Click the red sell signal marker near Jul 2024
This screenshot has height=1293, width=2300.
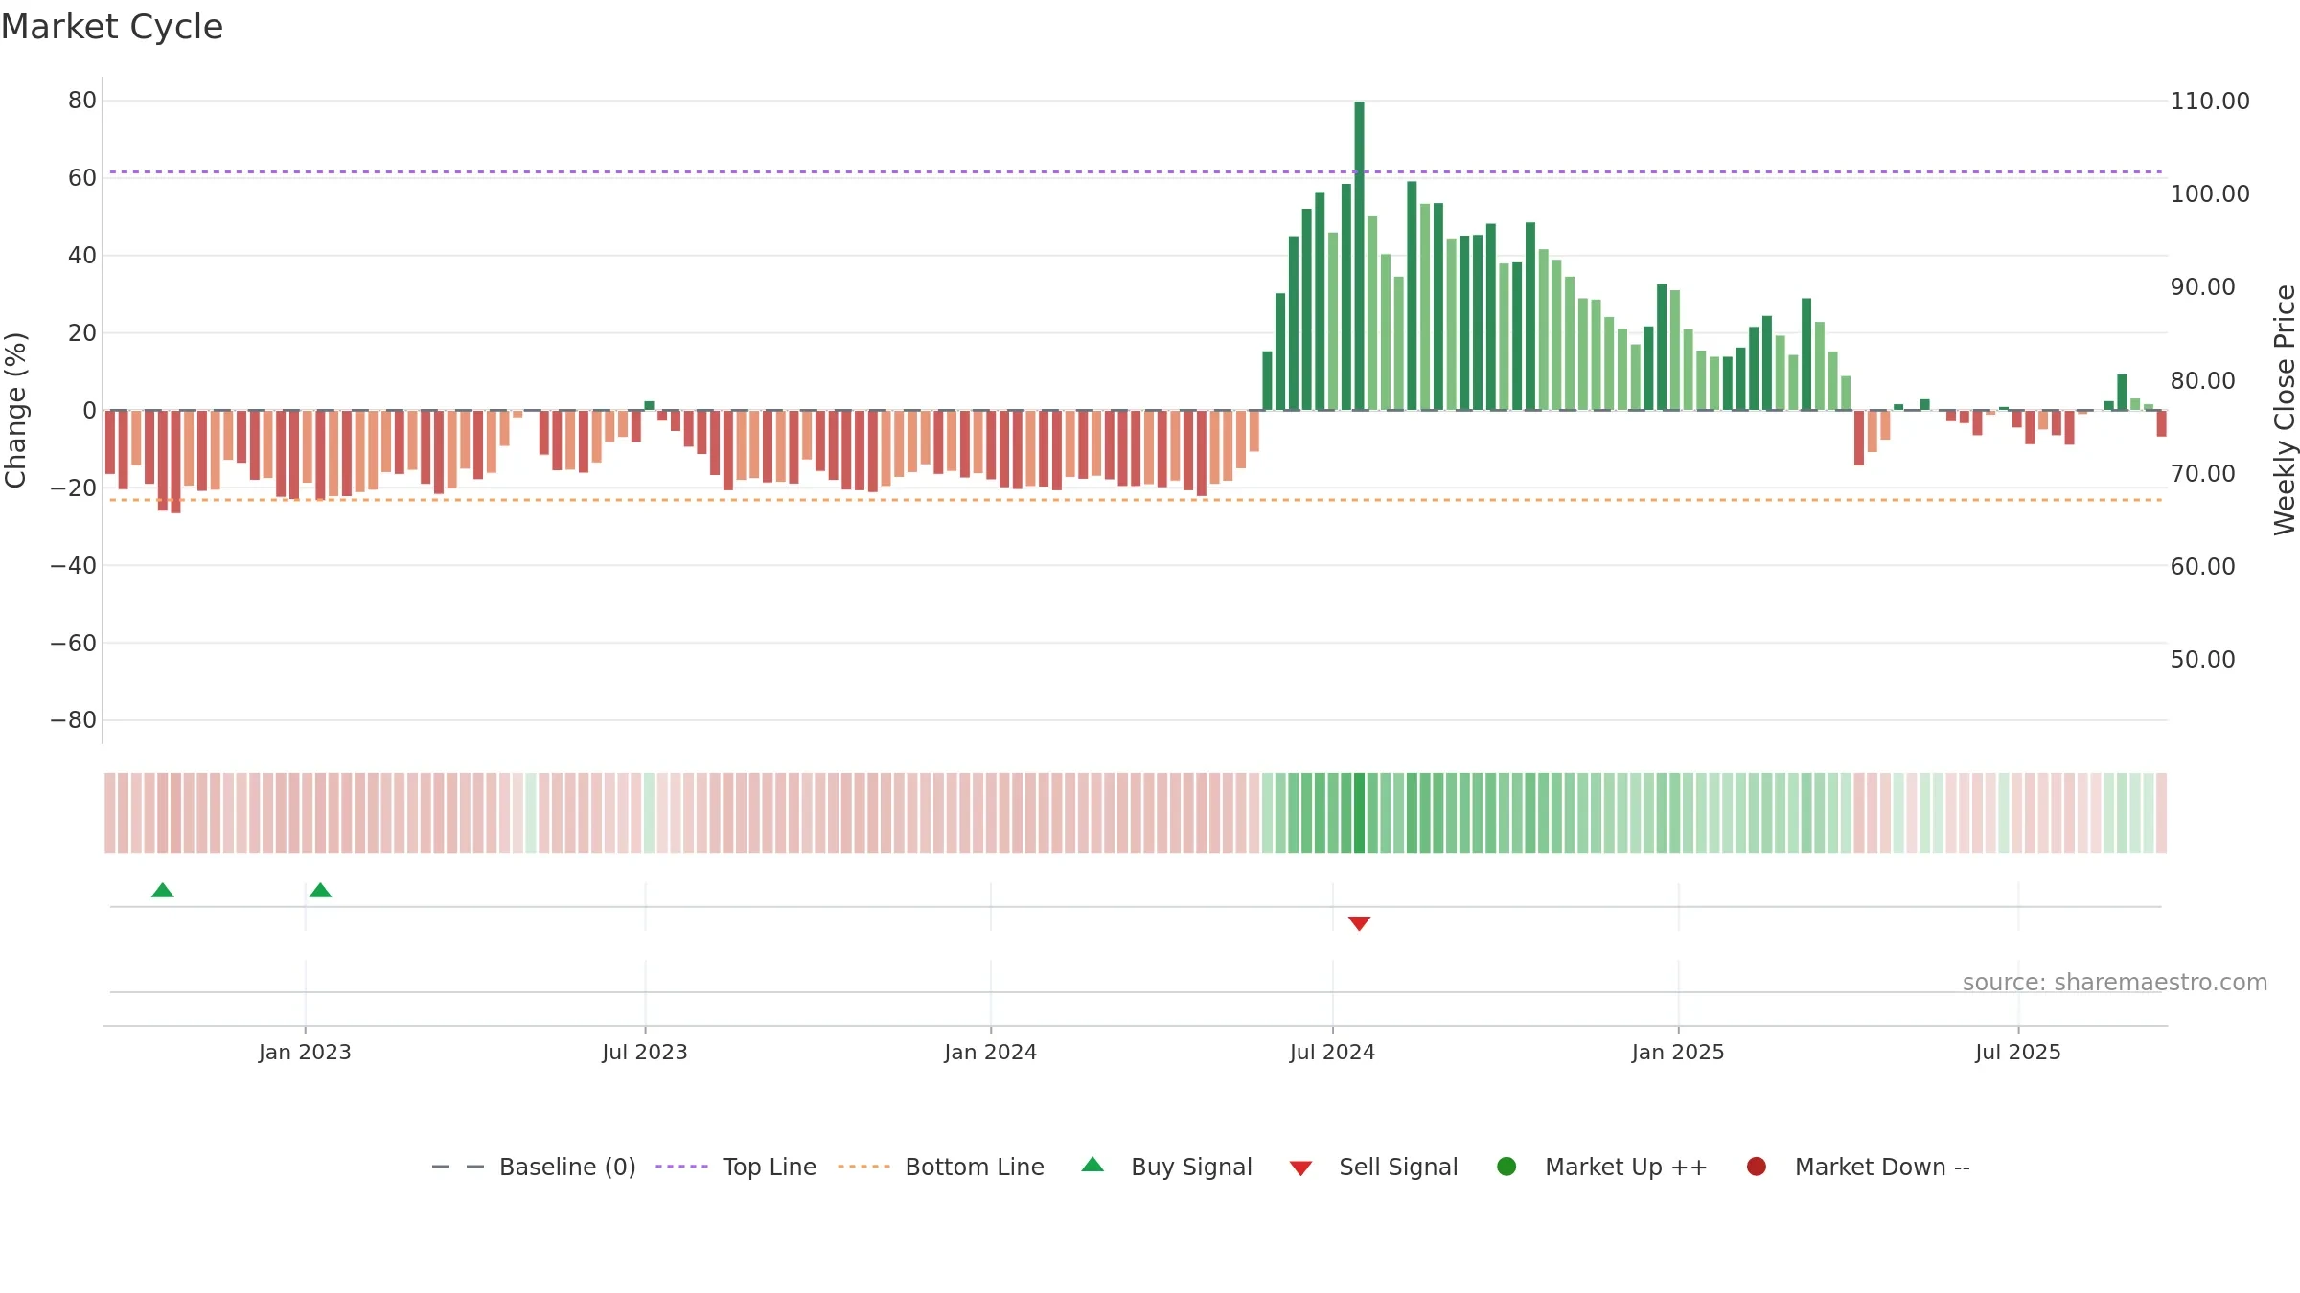1359,923
